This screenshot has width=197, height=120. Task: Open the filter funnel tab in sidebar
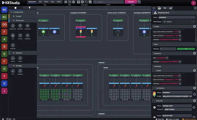29,8
